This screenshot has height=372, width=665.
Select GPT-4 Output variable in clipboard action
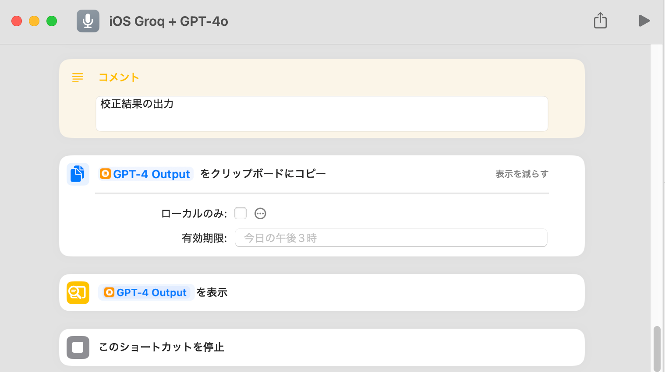146,174
